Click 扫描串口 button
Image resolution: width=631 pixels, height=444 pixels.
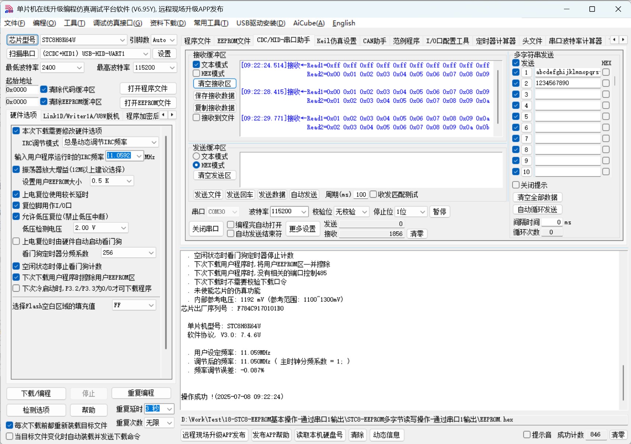click(22, 54)
